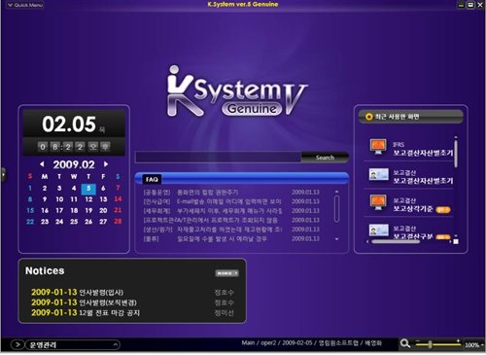The height and width of the screenshot is (355, 486).
Task: Click the recent screens horizontal scrollbar thumb
Action: (396, 241)
